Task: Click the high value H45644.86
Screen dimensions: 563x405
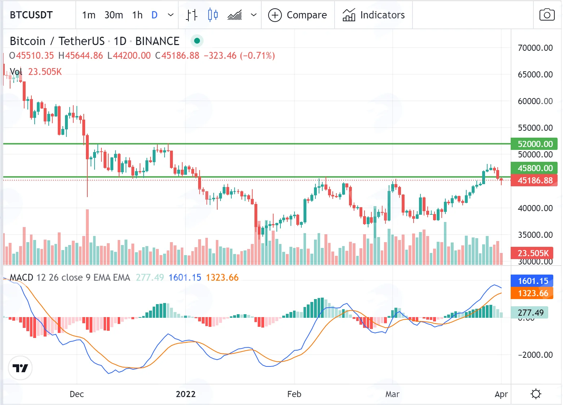Action: (80, 55)
